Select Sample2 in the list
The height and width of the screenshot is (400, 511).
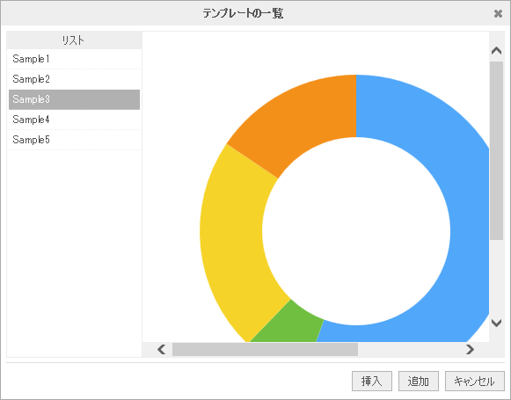[x=74, y=79]
